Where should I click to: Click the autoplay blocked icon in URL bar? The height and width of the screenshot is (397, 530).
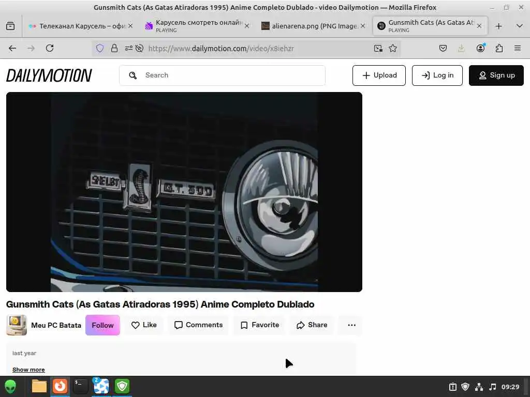[139, 48]
